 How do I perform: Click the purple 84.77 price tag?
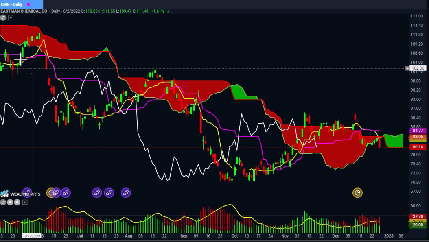(x=418, y=131)
